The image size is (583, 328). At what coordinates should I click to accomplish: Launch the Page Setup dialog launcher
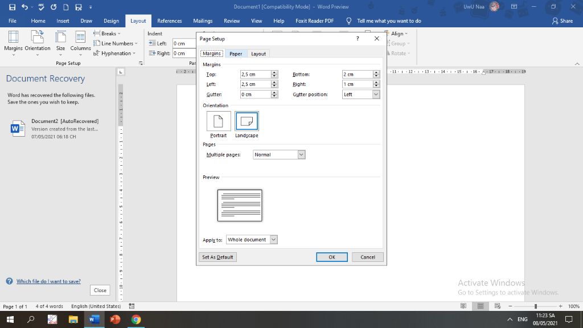[141, 63]
